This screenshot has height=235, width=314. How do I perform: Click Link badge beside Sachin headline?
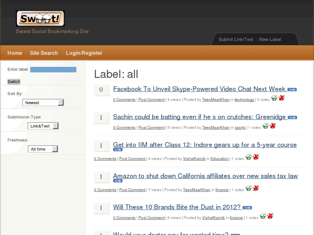tap(292, 118)
